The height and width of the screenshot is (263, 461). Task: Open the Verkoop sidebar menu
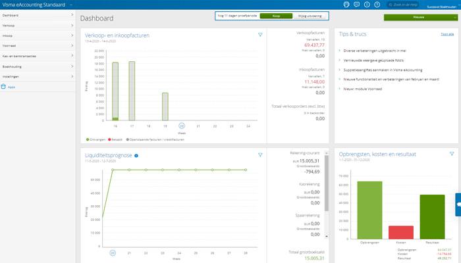[38, 26]
